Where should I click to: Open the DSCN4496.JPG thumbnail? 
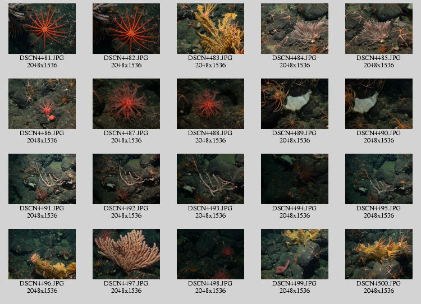[x=42, y=254]
